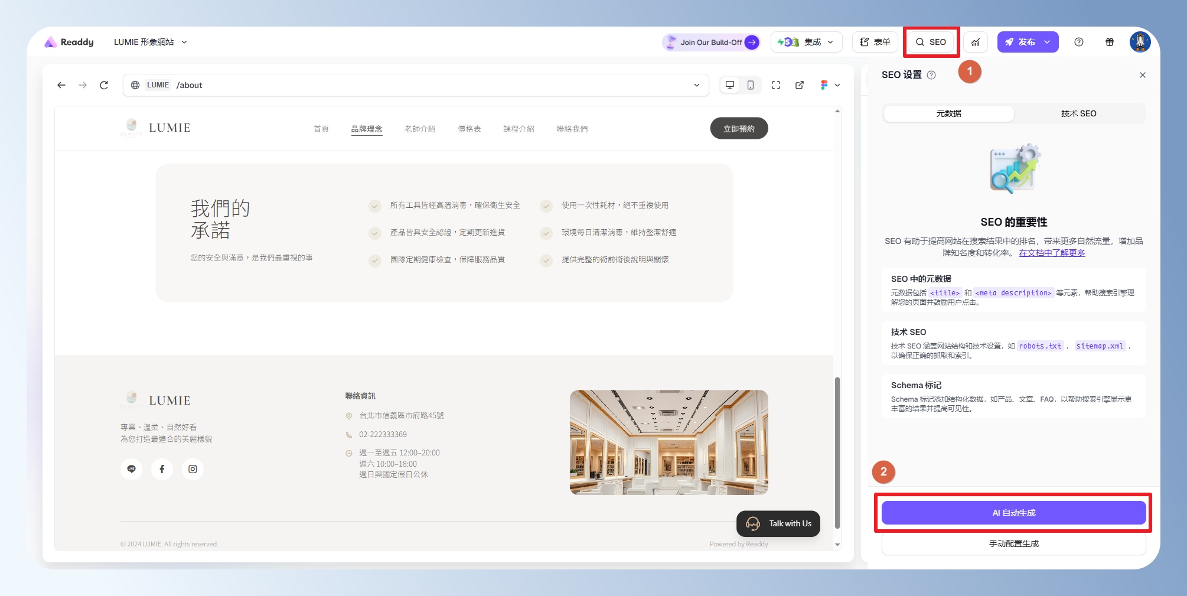Viewport: 1187px width, 596px height.
Task: Open the analytics chart icon
Action: click(x=976, y=42)
